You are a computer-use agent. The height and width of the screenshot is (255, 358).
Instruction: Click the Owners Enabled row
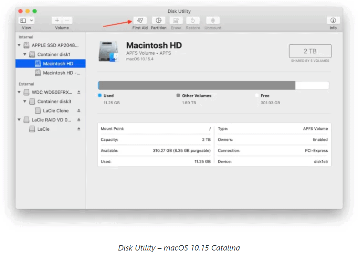pos(273,139)
